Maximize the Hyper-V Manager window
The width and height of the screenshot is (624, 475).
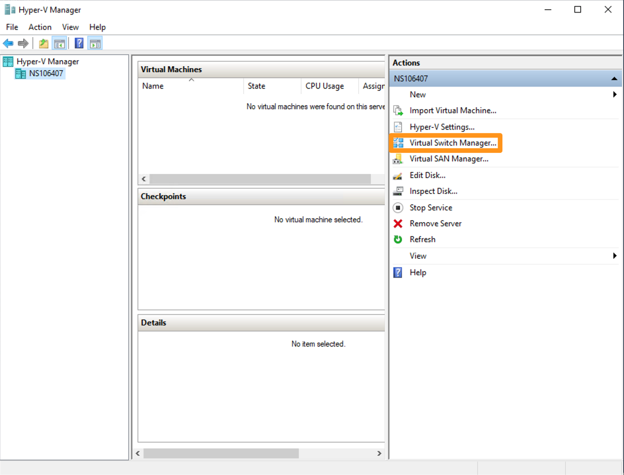click(578, 9)
